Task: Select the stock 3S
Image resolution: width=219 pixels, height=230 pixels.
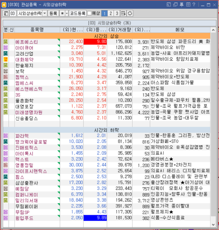Action: click(18, 95)
